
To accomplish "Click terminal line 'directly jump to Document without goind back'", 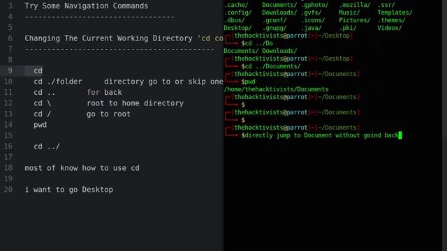I will pos(321,135).
